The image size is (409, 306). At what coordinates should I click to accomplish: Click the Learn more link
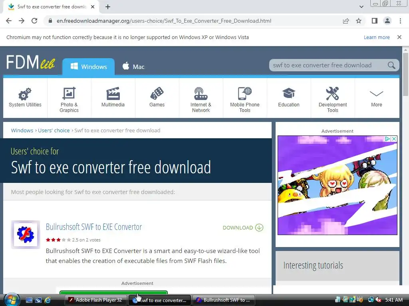(377, 37)
